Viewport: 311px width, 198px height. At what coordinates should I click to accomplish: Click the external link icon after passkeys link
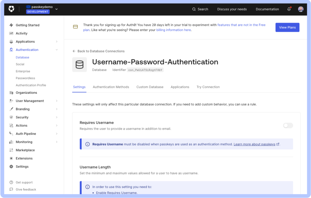pos(278,144)
